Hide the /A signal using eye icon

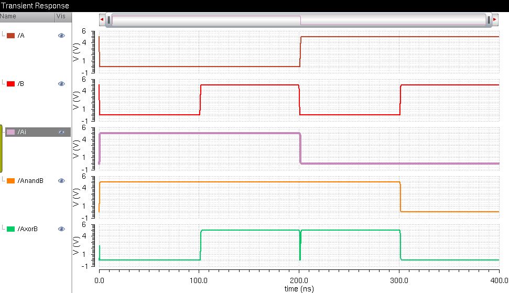tap(61, 36)
